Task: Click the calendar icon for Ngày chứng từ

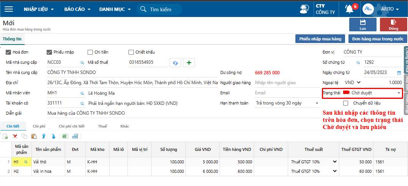Action: 399,73
